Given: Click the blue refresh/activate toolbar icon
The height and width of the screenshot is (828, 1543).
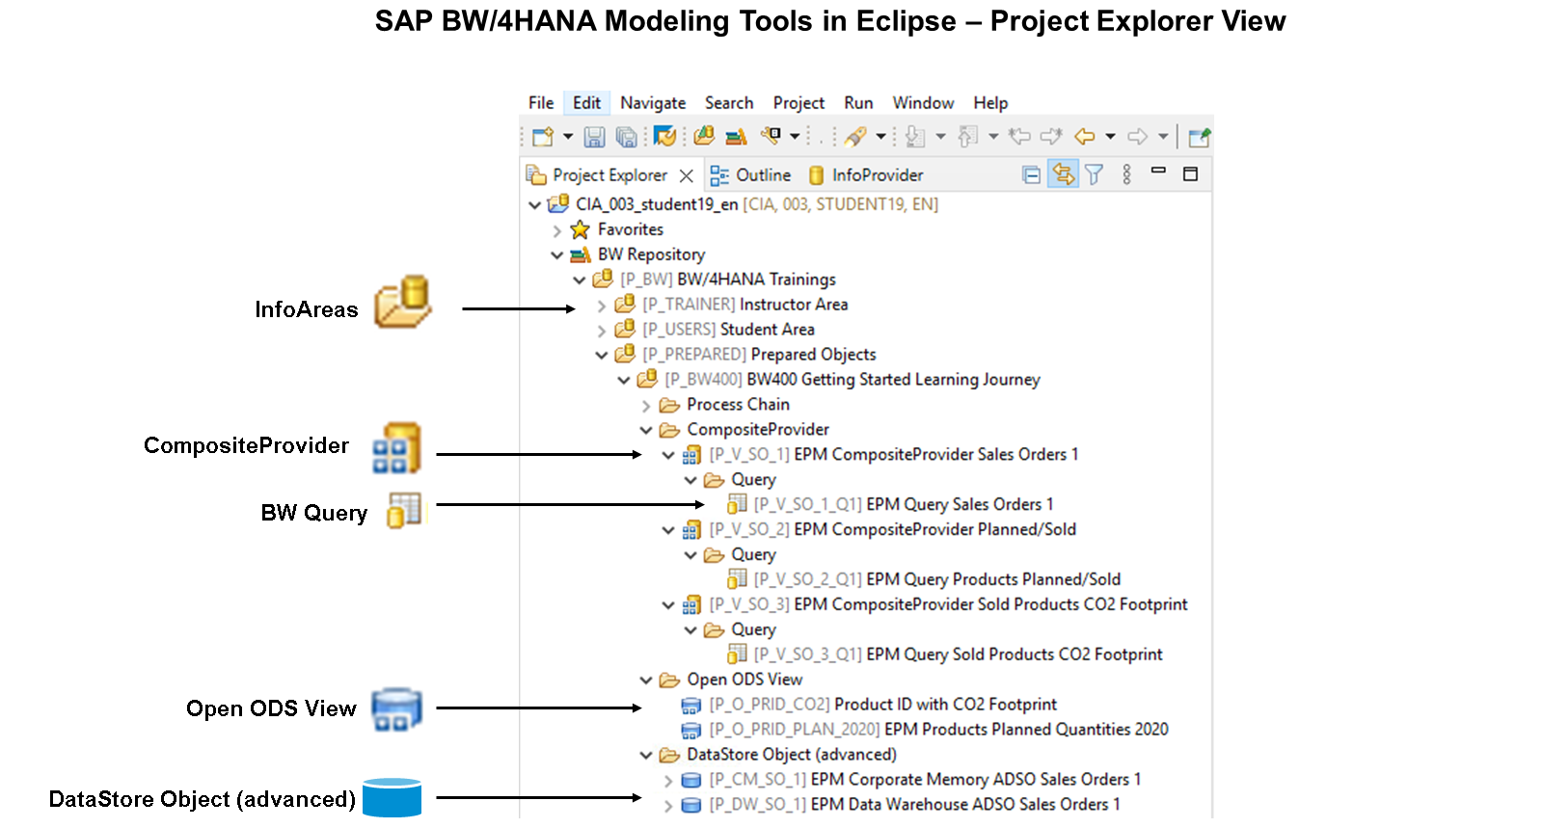Looking at the screenshot, I should point(664,137).
